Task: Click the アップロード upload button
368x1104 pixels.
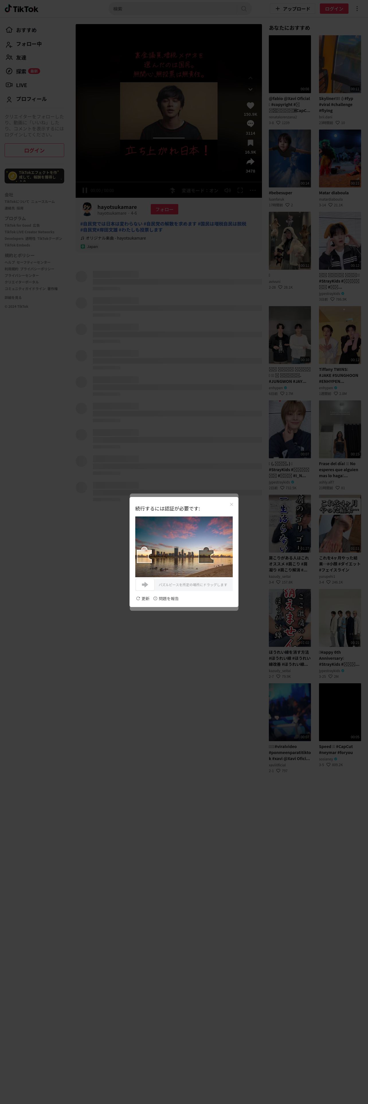Action: [x=293, y=9]
